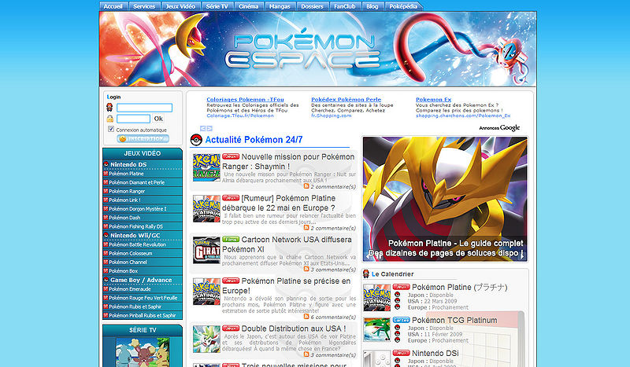630x367 pixels.
Task: Open Nintendo DSi calendar entry
Action: [435, 354]
